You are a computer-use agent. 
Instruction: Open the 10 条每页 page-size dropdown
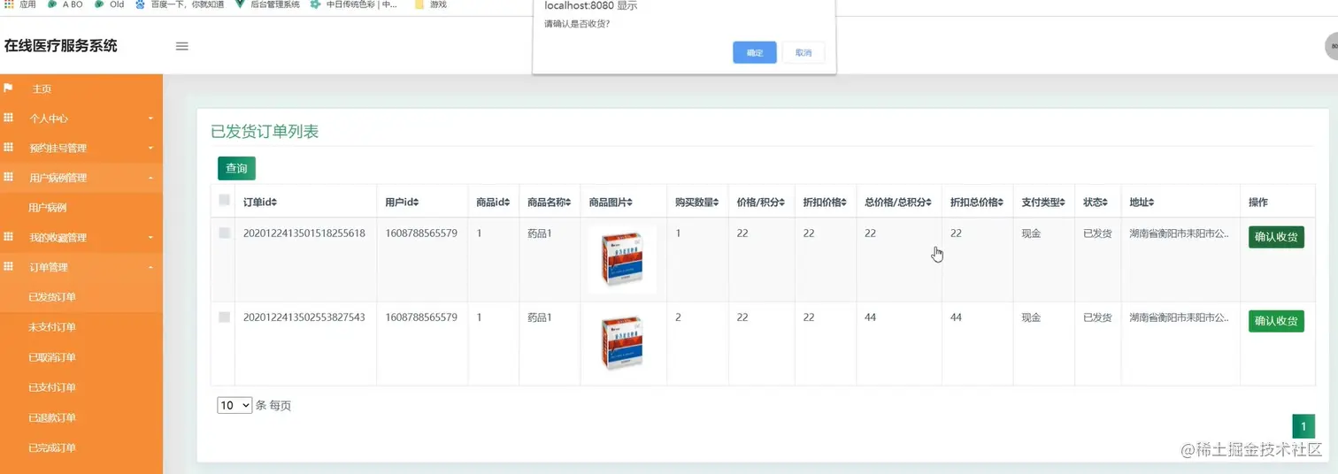(235, 405)
